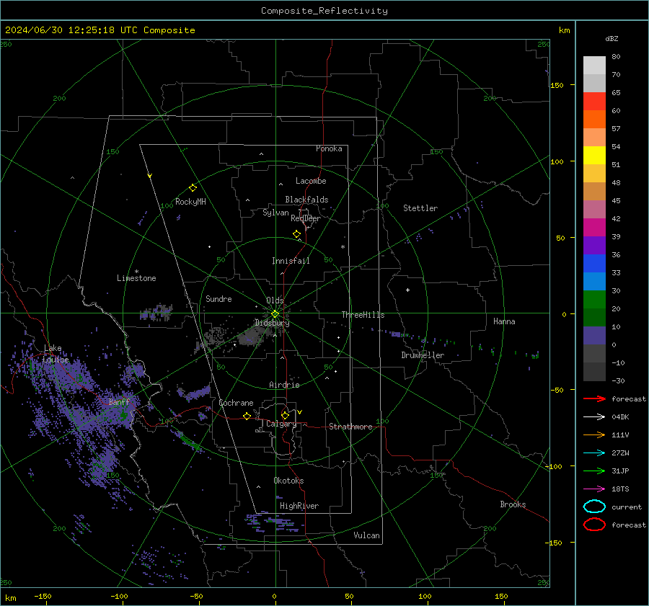Click the yellow diamond marker below RedDeer
The image size is (649, 606).
coord(297,234)
